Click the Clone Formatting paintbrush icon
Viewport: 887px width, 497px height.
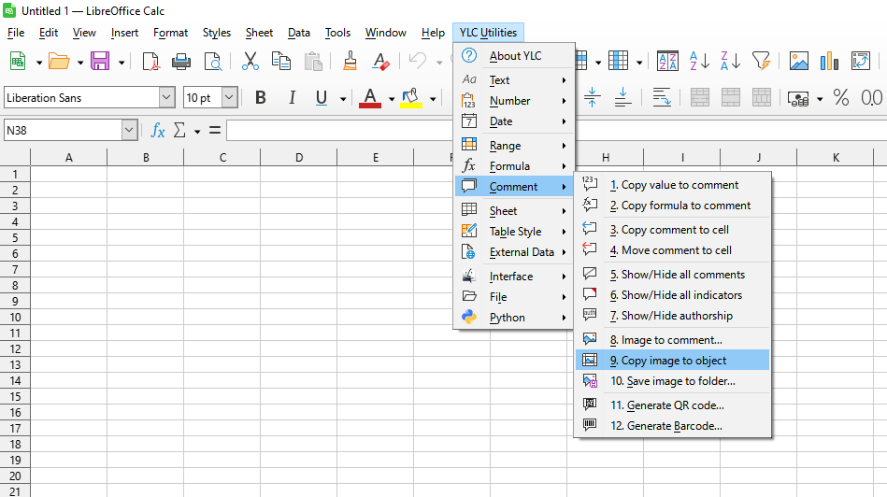click(x=351, y=62)
